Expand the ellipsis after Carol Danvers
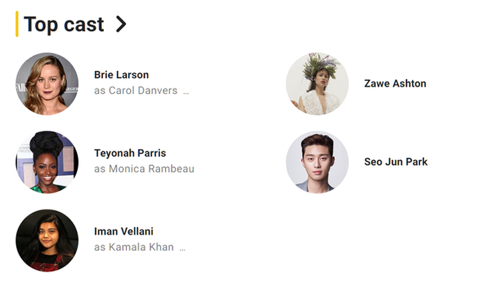The width and height of the screenshot is (489, 281). (186, 92)
